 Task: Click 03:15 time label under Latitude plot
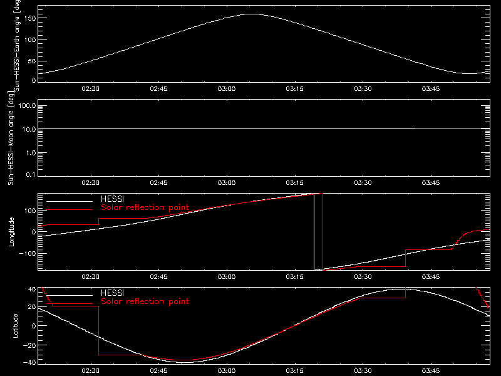(x=294, y=370)
